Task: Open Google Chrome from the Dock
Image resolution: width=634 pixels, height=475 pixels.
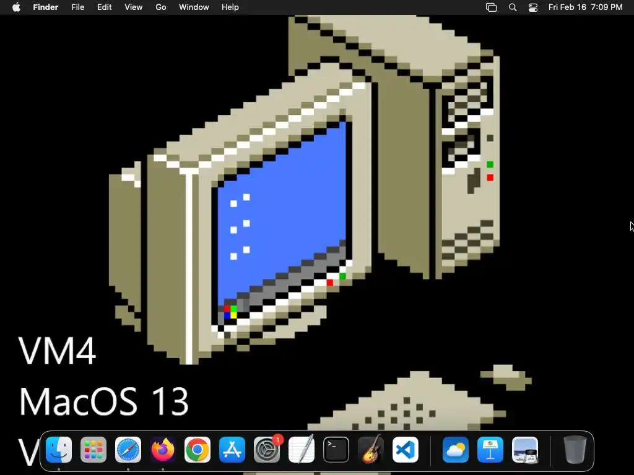Action: pos(198,450)
